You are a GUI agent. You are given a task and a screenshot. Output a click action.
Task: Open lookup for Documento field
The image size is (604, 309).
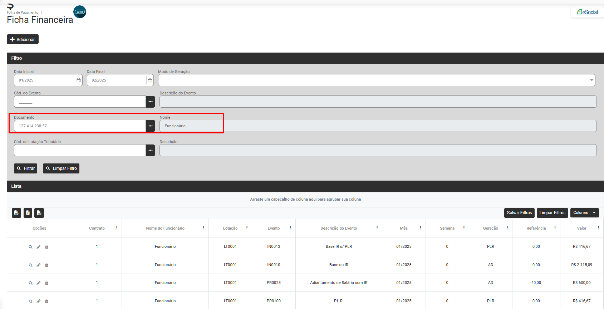(x=151, y=126)
